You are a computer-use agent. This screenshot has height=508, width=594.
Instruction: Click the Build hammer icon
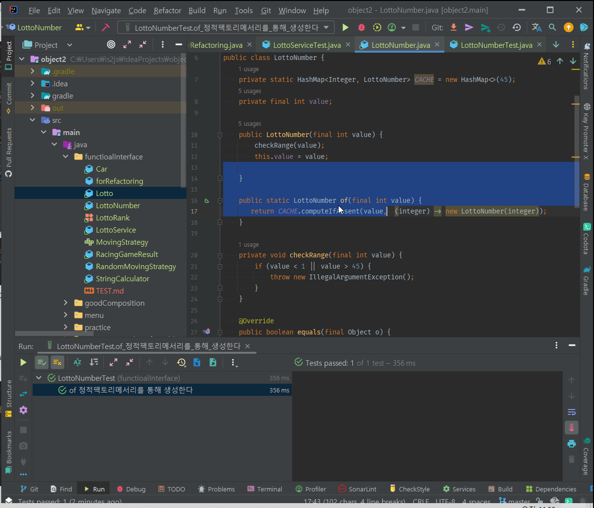point(106,28)
